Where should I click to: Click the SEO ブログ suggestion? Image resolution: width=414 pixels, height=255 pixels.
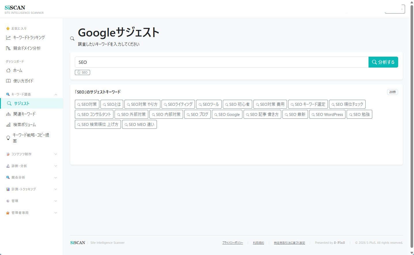tap(197, 114)
